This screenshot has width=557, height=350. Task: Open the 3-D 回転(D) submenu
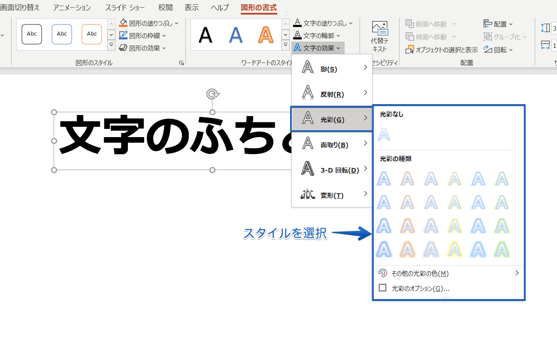332,170
